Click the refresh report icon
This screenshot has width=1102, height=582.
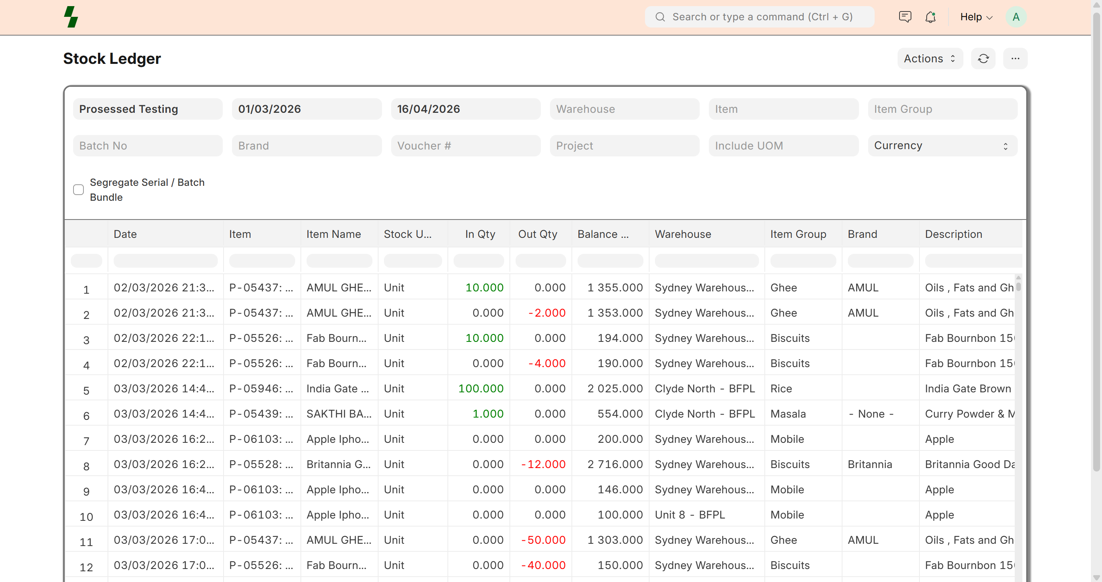[983, 59]
